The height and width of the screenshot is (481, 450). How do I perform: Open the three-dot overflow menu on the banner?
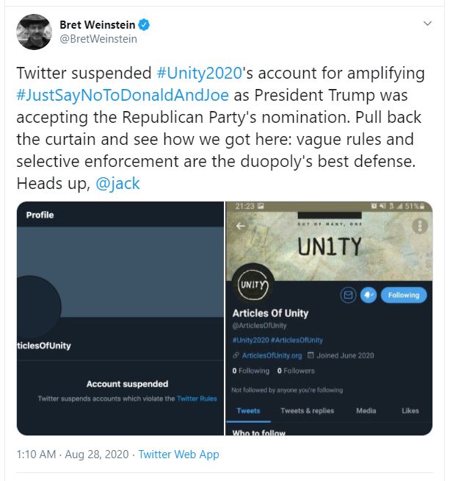pos(421,226)
